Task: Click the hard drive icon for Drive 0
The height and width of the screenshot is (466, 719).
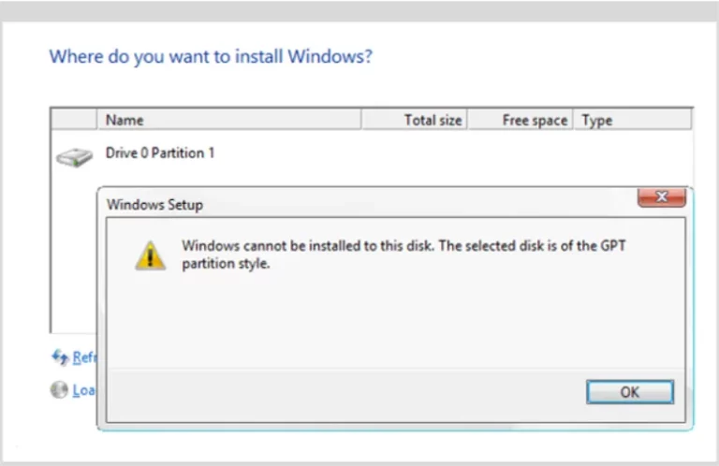Action: pos(74,157)
